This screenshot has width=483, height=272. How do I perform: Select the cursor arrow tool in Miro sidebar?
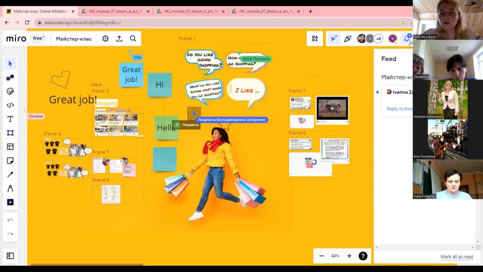[10, 63]
